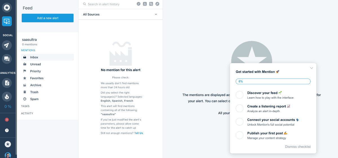Open the chat bubbles Respond icon
Viewport: 338px width, 158px height.
[x=7, y=59]
